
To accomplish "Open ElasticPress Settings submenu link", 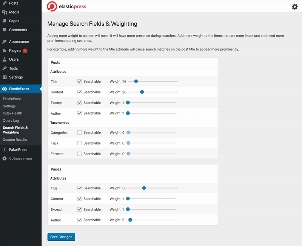I will click(9, 106).
